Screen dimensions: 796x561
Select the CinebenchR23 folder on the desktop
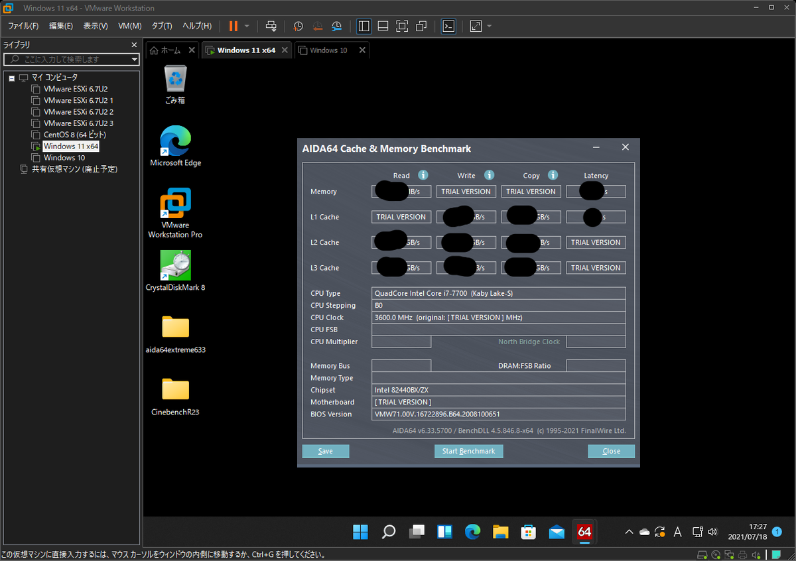(175, 397)
